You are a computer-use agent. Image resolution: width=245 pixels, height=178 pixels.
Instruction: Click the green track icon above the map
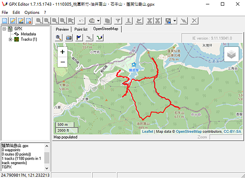[100, 37]
